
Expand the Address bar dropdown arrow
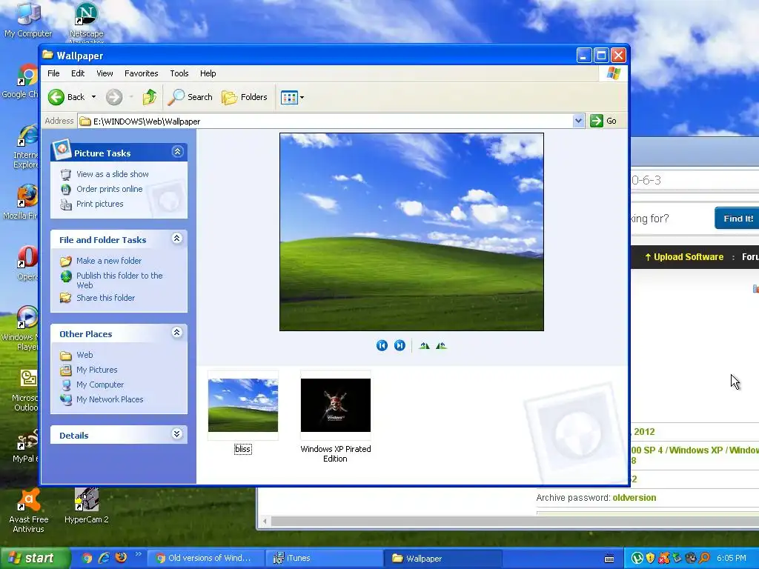(x=578, y=121)
